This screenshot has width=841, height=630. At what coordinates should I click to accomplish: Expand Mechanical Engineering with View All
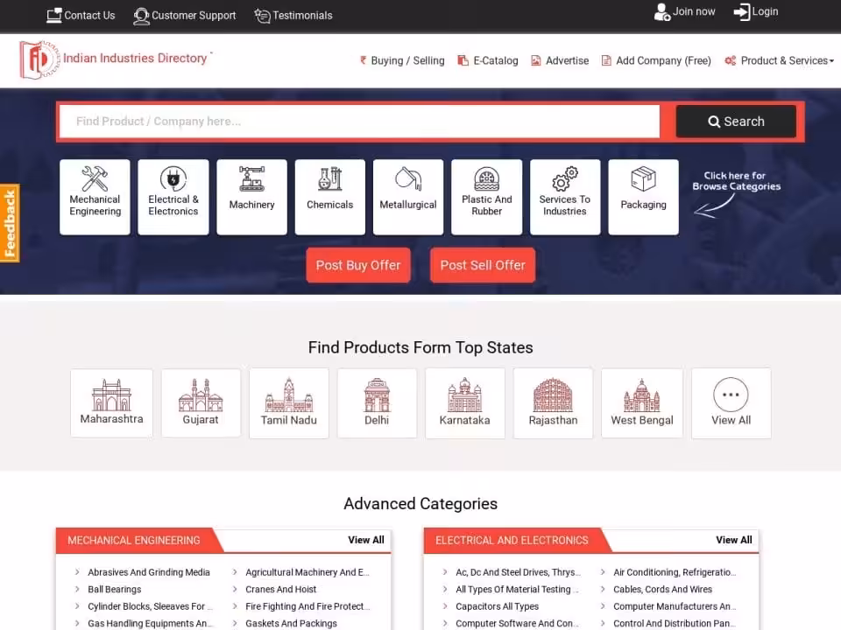tap(365, 540)
